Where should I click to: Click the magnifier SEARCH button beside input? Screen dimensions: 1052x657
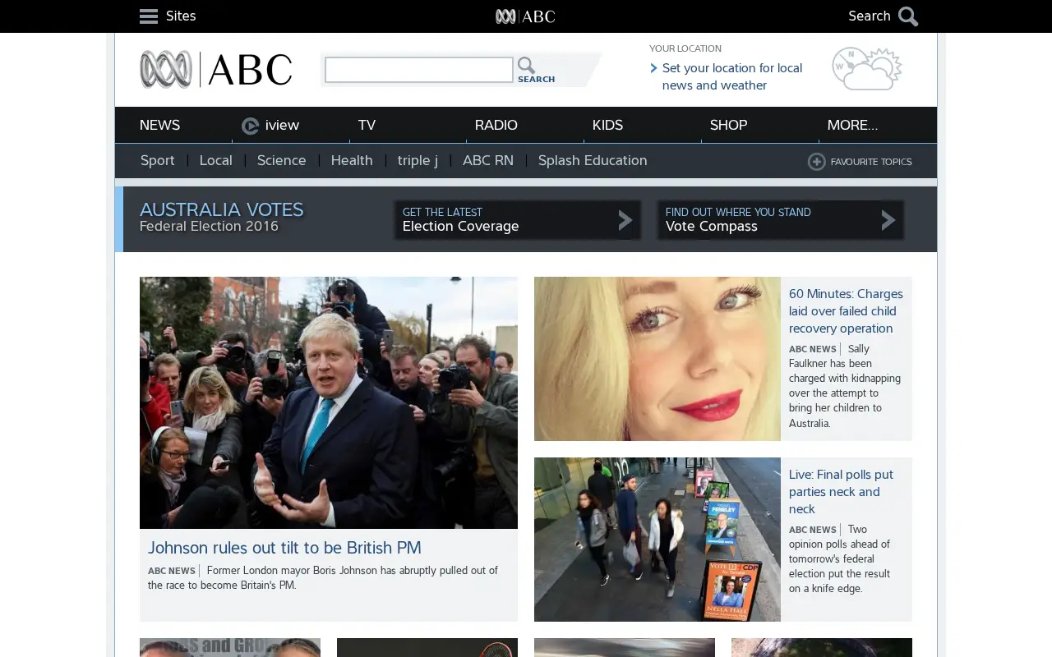click(536, 70)
